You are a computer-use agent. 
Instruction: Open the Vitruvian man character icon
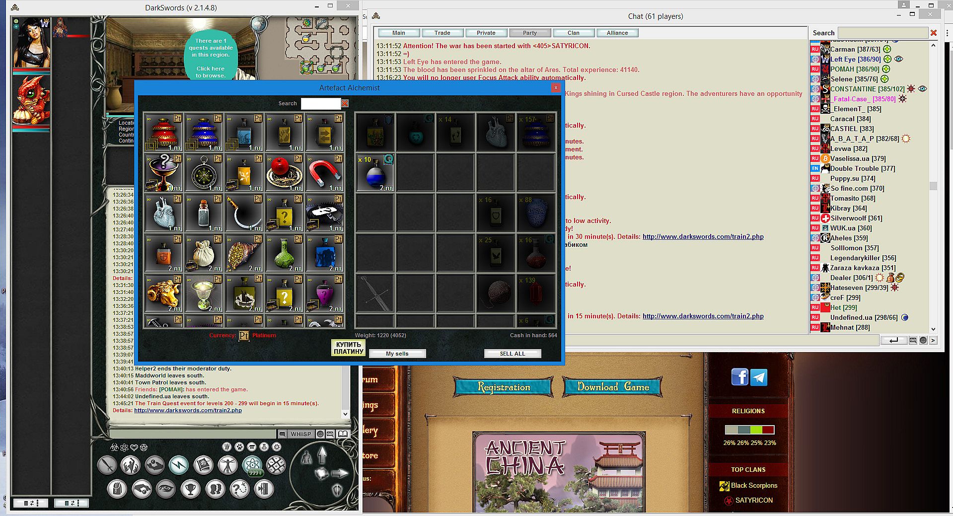(228, 465)
